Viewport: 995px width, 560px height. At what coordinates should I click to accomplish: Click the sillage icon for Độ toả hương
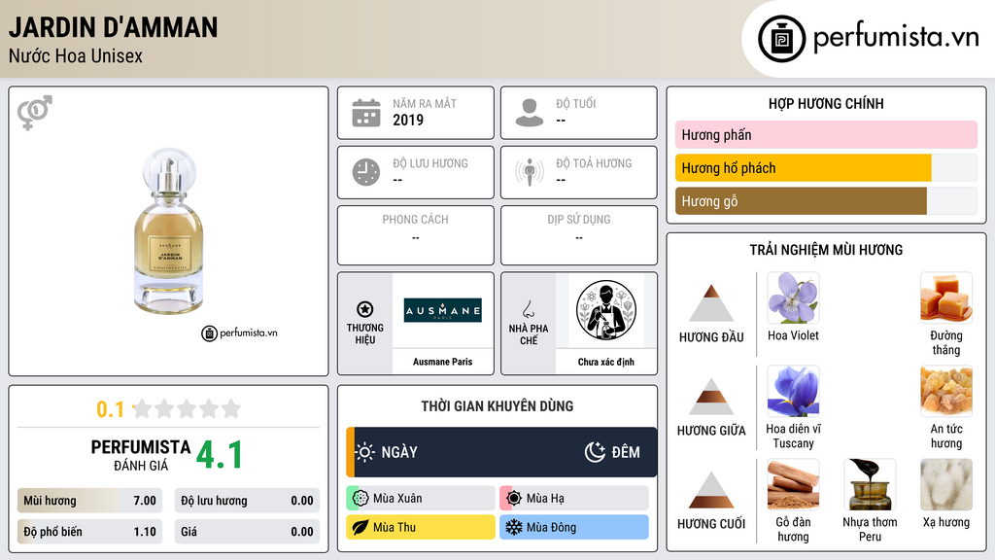coord(530,172)
